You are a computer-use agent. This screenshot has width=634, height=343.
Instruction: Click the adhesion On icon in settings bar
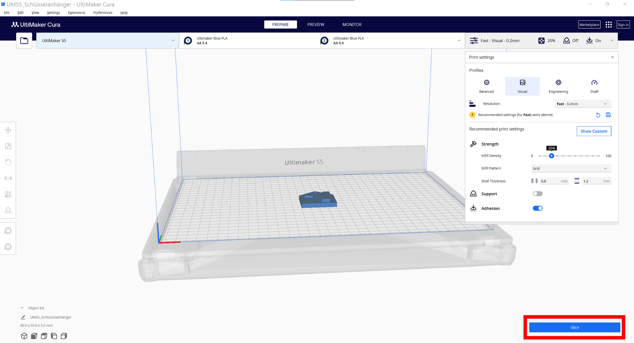pos(589,41)
